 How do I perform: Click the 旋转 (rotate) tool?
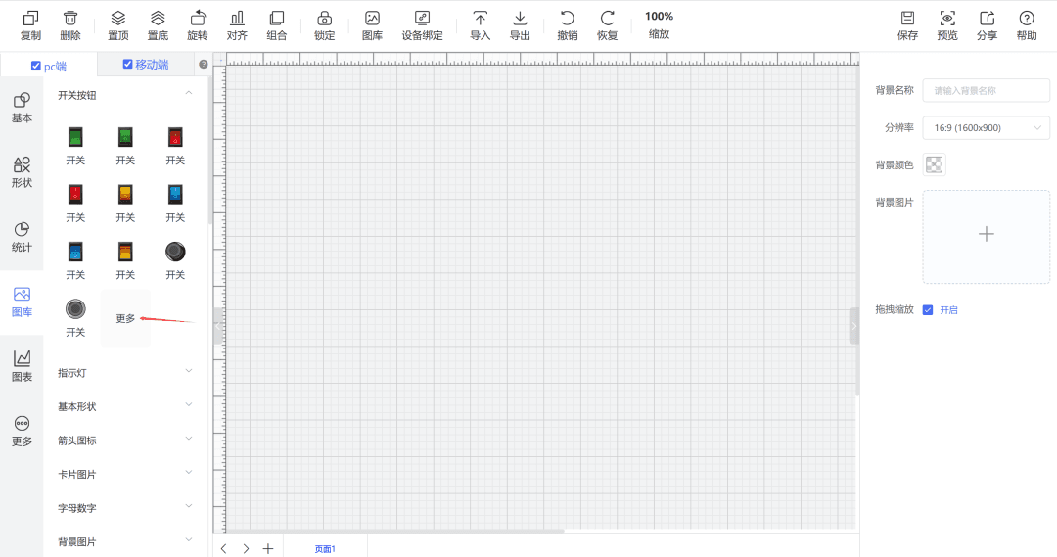198,25
